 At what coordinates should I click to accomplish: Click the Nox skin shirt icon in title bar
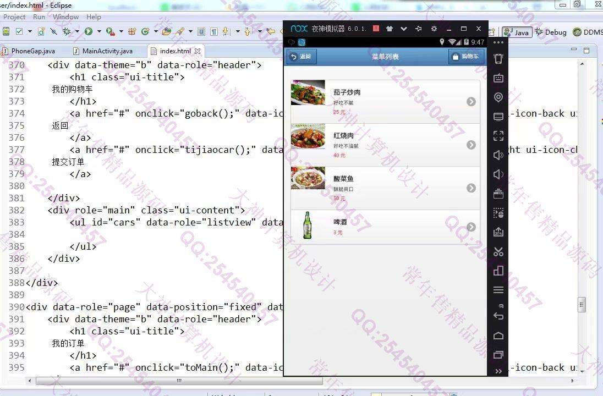pyautogui.click(x=390, y=29)
